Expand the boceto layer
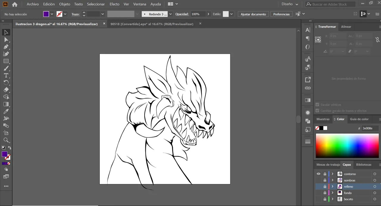The height and width of the screenshot is (206, 381). (332, 199)
